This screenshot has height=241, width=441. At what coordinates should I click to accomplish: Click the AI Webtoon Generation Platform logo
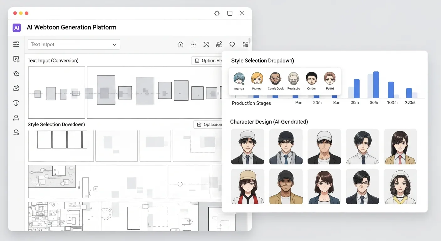pos(16,28)
